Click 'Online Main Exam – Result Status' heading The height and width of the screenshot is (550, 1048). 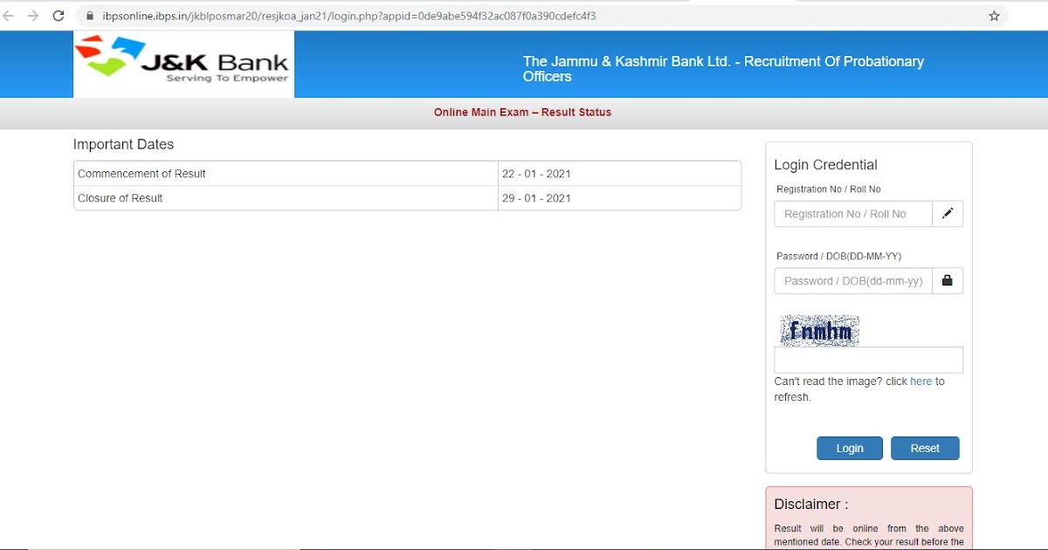[522, 113]
